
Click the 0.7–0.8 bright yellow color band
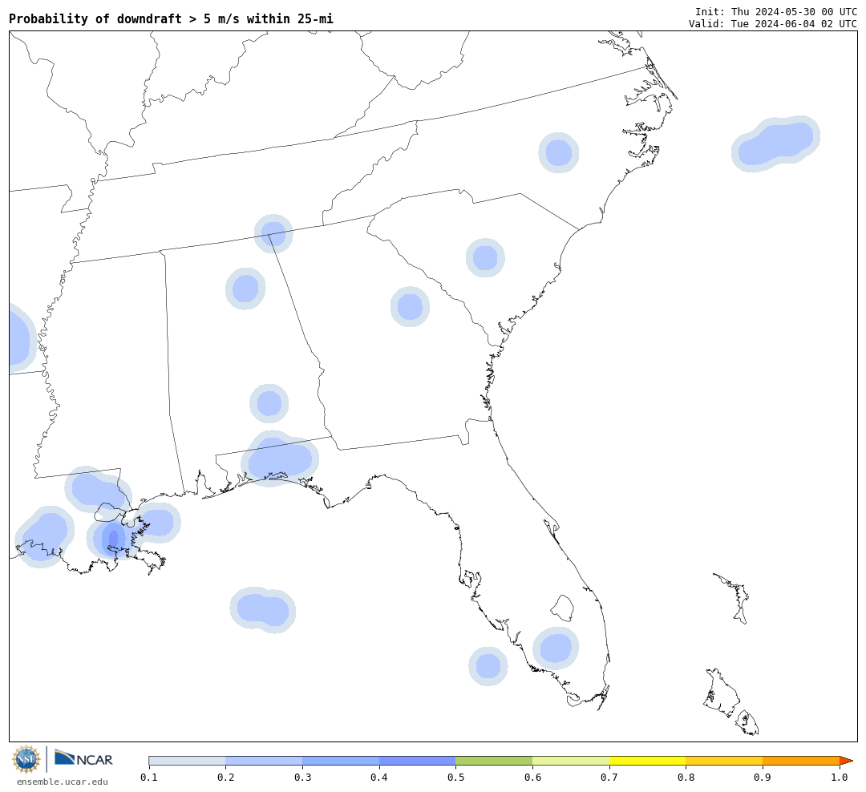pyautogui.click(x=647, y=761)
